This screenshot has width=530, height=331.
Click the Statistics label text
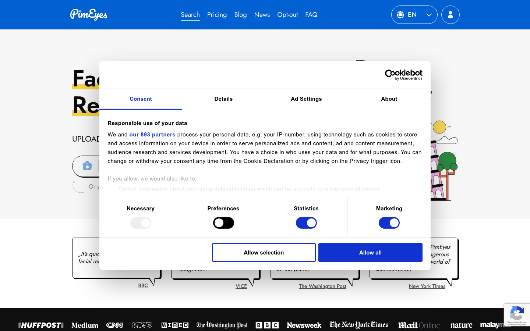(x=306, y=209)
